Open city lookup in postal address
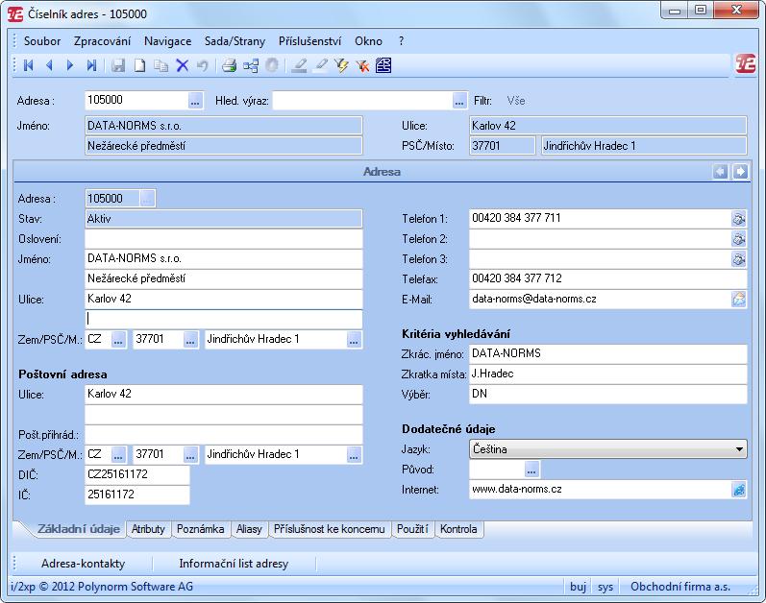 354,455
